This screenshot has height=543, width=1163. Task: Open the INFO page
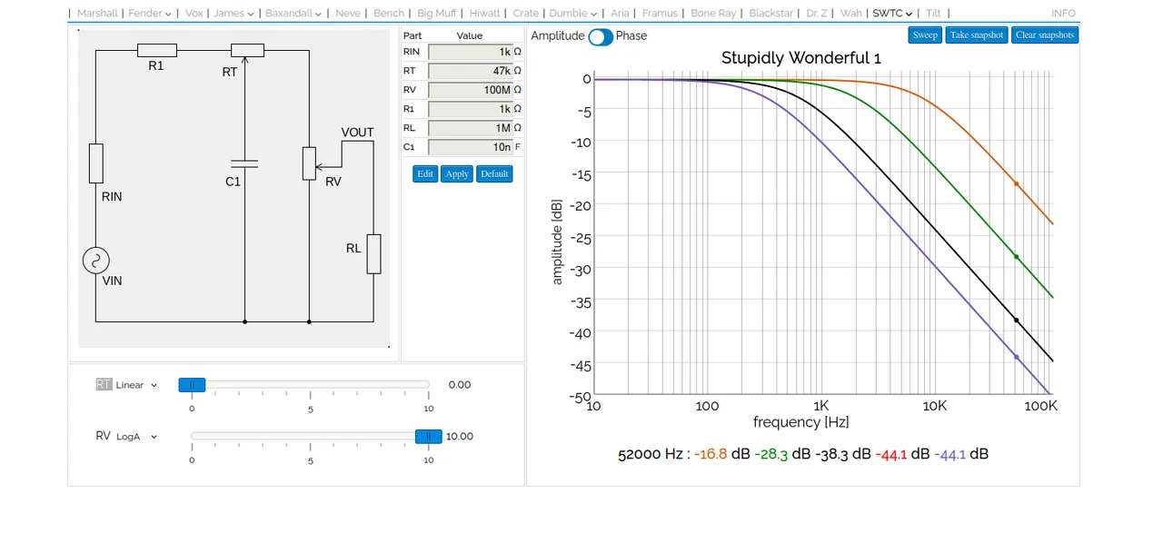click(x=1063, y=14)
